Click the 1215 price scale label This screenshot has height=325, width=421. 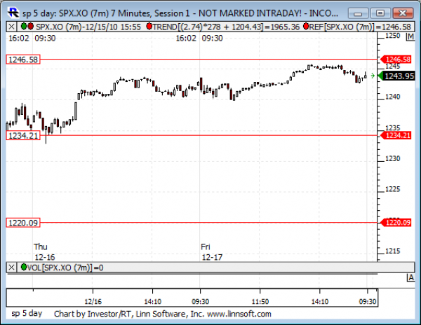393,251
